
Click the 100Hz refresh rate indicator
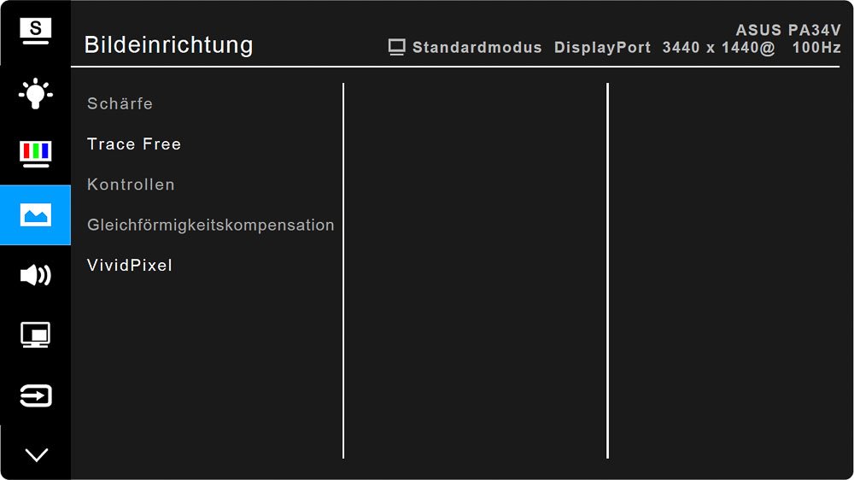(x=816, y=47)
